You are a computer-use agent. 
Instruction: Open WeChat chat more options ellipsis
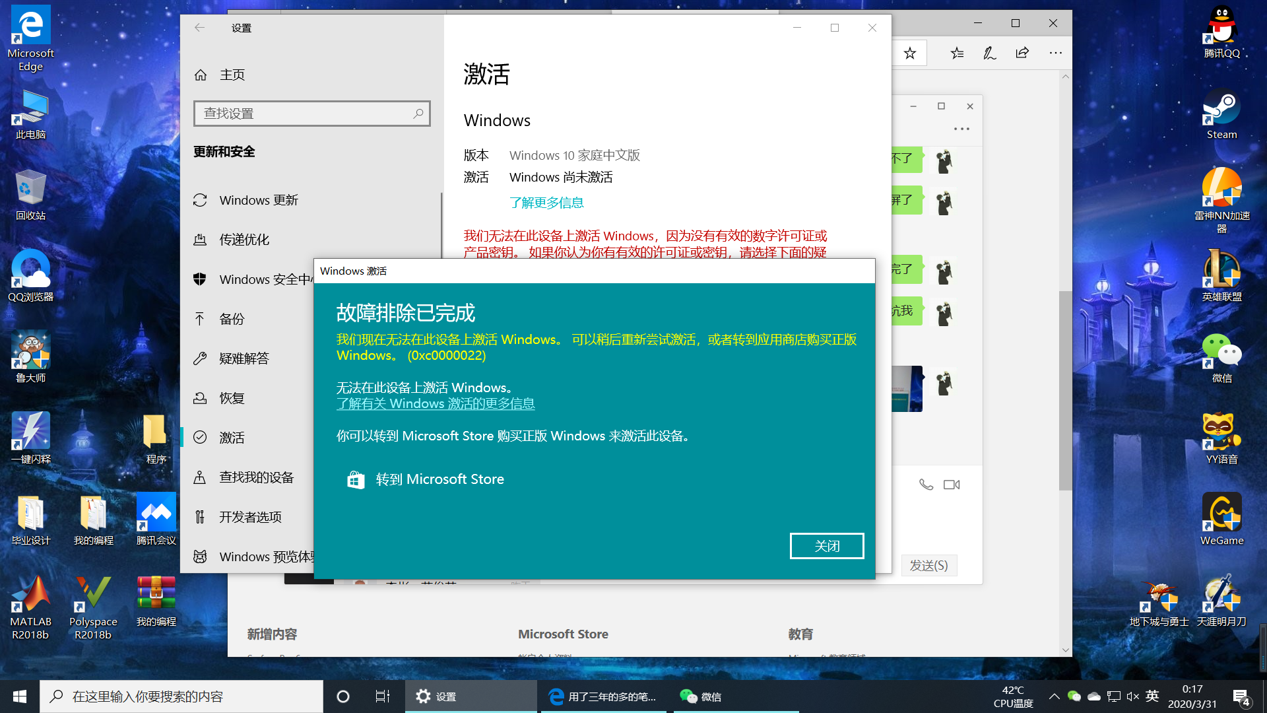pos(961,129)
